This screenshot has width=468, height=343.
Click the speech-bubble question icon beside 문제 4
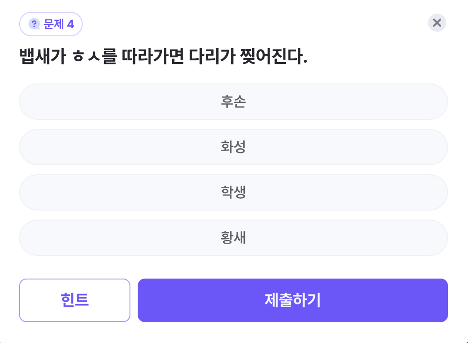click(x=35, y=24)
